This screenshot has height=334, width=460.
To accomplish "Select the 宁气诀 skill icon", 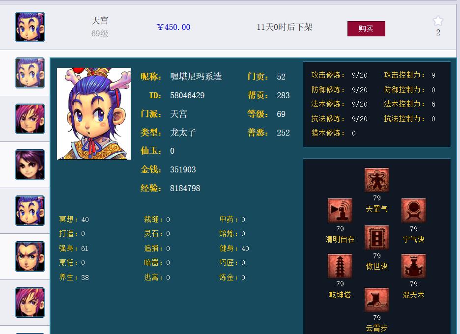I will [413, 210].
